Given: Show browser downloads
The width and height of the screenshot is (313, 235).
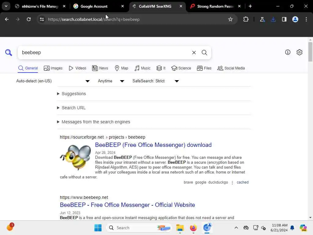Looking at the screenshot, I should 273,19.
